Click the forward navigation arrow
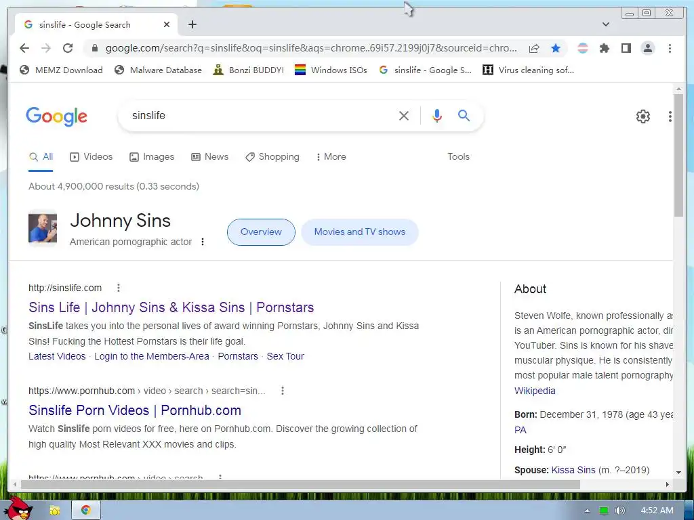 pos(46,48)
